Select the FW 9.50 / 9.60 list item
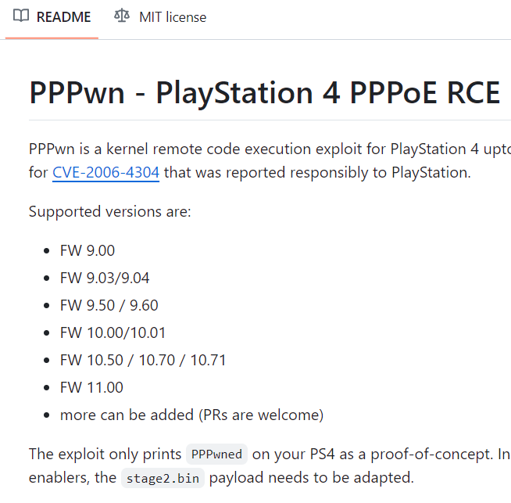 click(109, 305)
